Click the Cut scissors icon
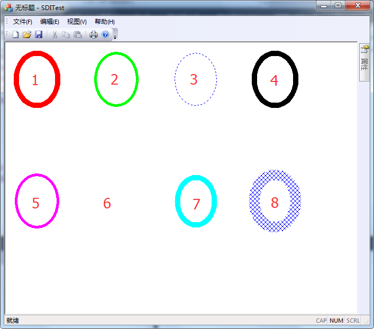The height and width of the screenshot is (329, 374). click(x=54, y=34)
